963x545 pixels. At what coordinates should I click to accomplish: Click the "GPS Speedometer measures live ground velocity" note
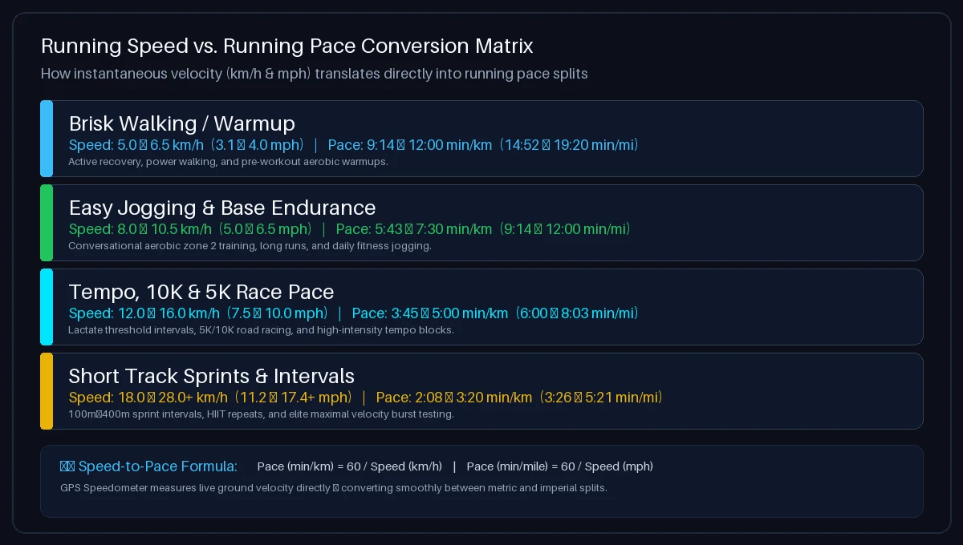pyautogui.click(x=334, y=487)
